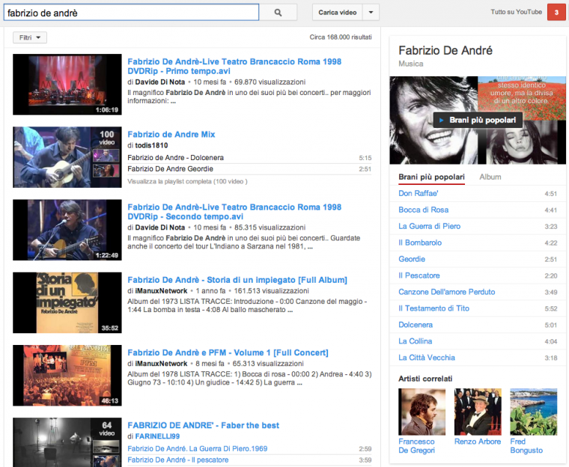Open the Storia di un impiegato thumbnail
The image size is (569, 467).
(67, 302)
